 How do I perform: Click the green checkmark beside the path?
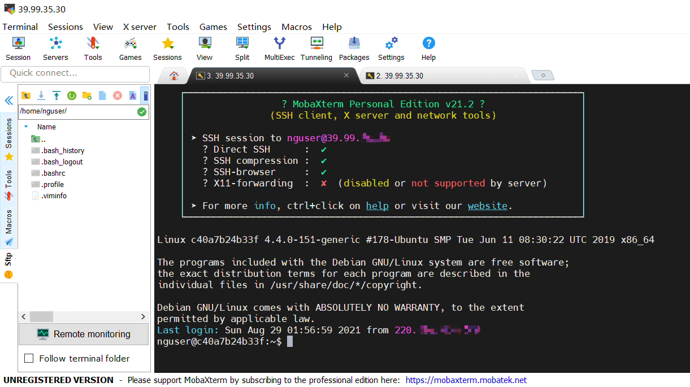pyautogui.click(x=142, y=112)
